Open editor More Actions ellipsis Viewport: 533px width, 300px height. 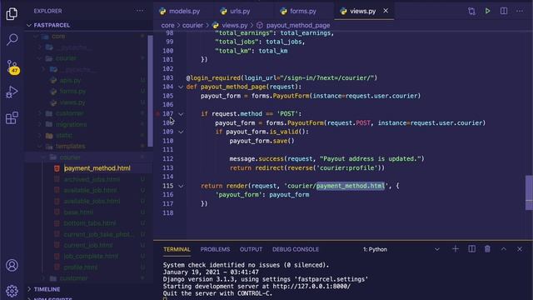[x=520, y=11]
